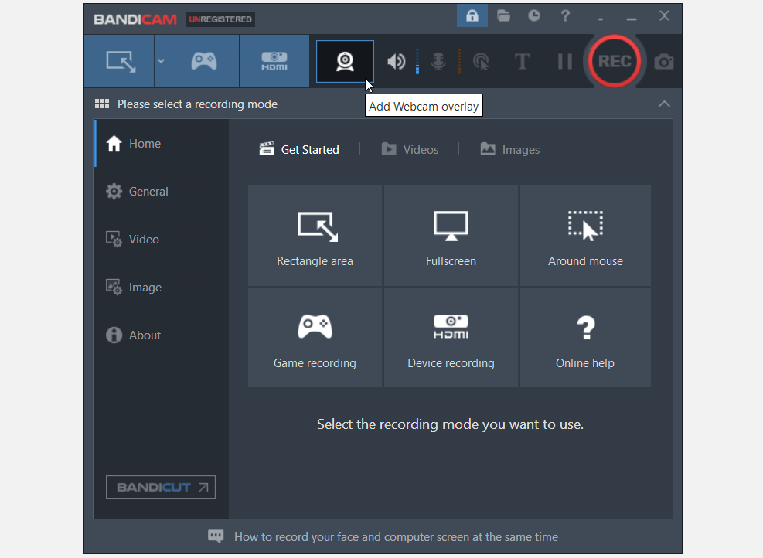763x558 pixels.
Task: Switch to the Videos tab
Action: 410,149
